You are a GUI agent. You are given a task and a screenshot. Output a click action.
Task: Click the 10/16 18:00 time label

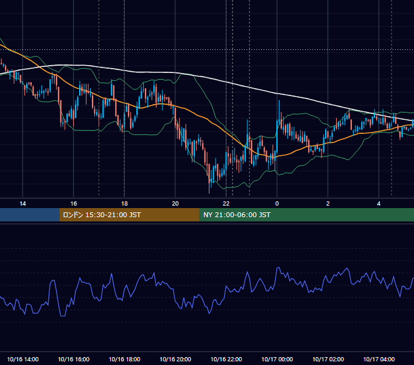click(124, 359)
